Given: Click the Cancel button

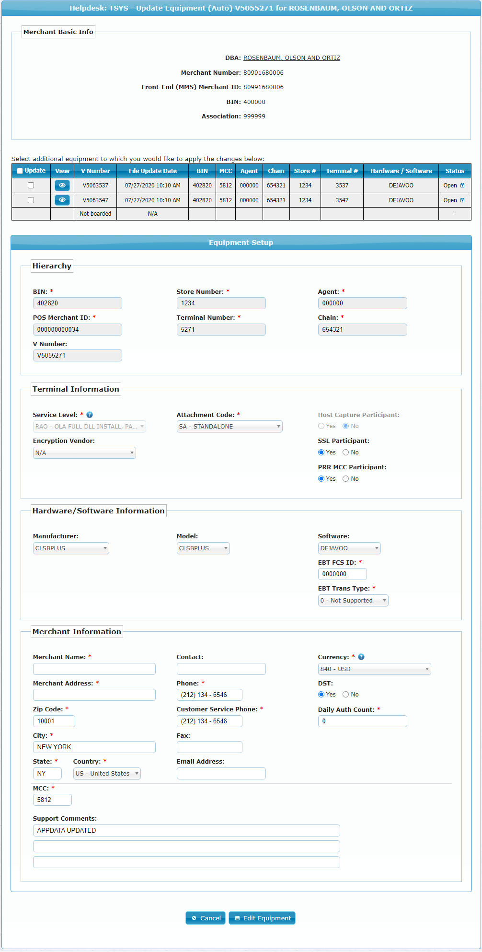Looking at the screenshot, I should click(206, 918).
